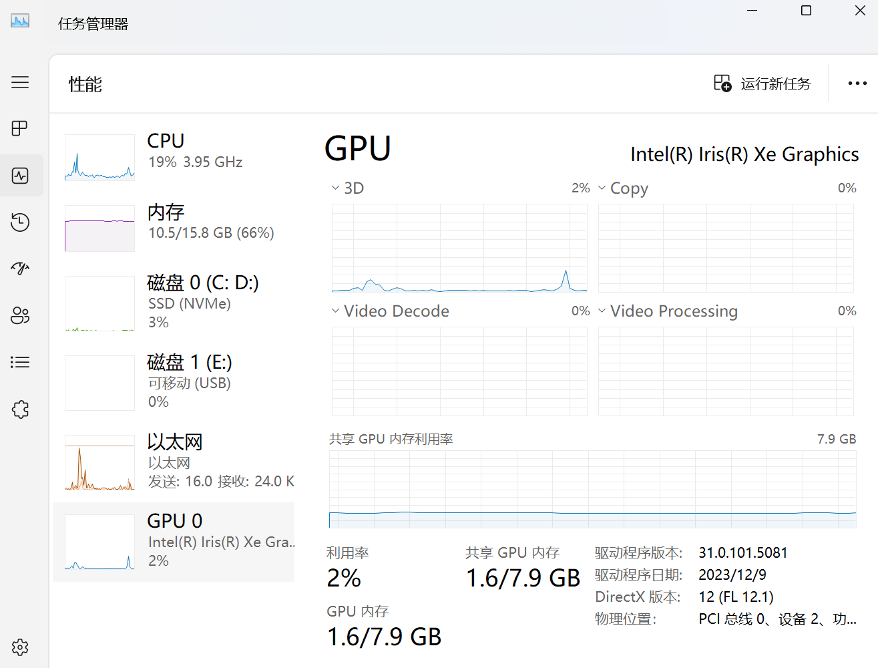Image resolution: width=878 pixels, height=668 pixels.
Task: Click the 10.5/15.8 GB (66%) memory reading
Action: click(211, 233)
